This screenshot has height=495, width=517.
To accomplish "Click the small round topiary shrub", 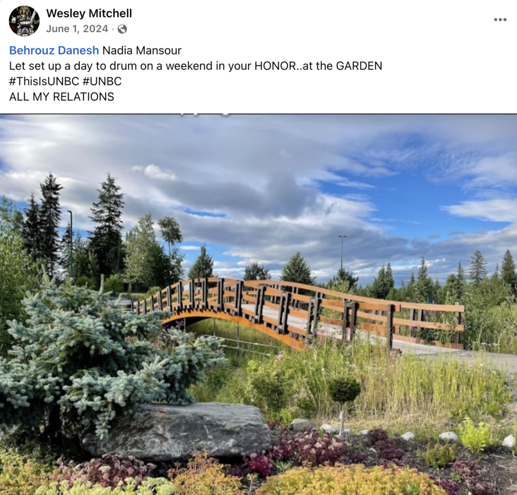I will pyautogui.click(x=344, y=390).
